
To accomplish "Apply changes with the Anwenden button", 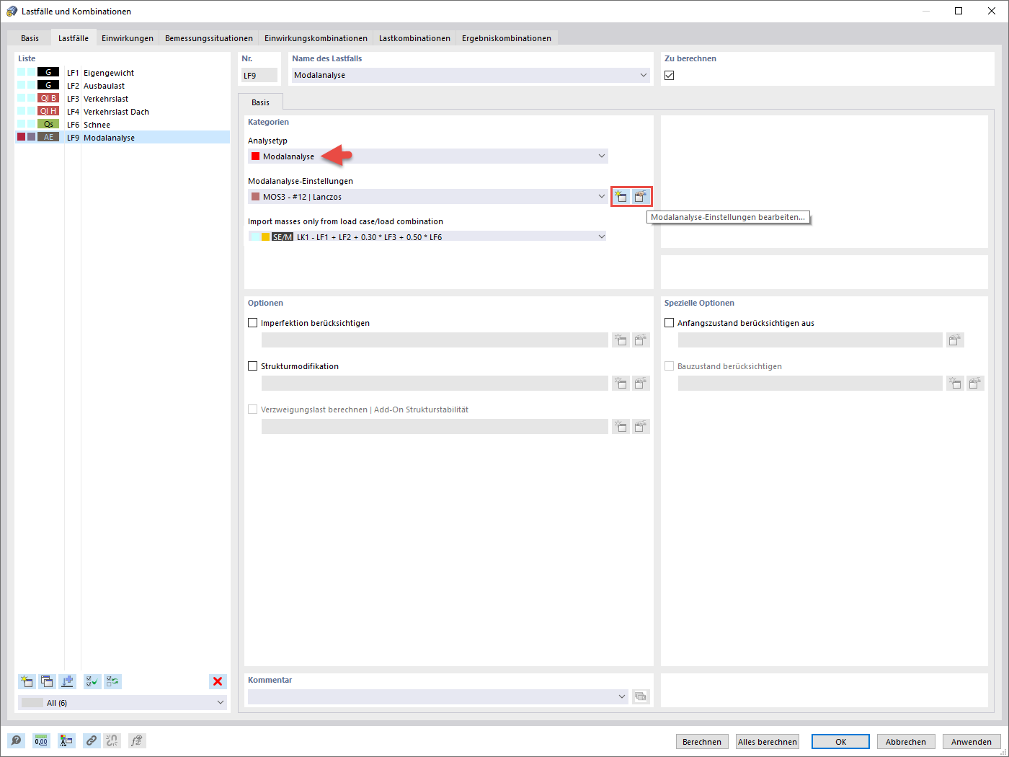I will click(972, 741).
